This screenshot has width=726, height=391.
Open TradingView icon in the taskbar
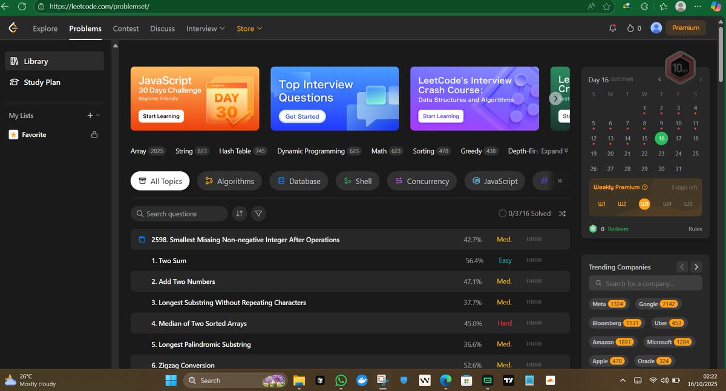[x=508, y=380]
